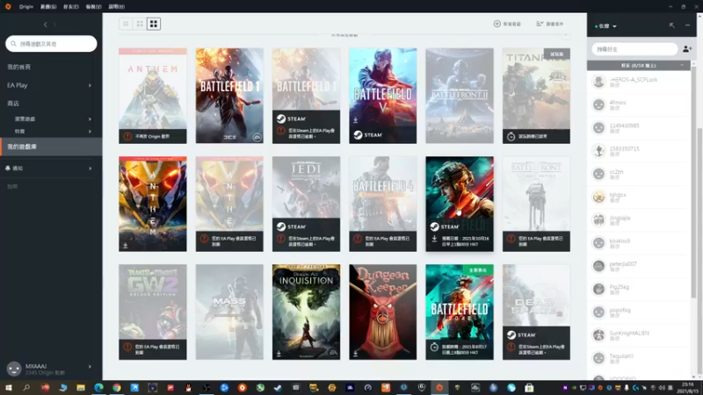This screenshot has width=703, height=395.
Task: Pop out the friends list window
Action: pos(671,25)
